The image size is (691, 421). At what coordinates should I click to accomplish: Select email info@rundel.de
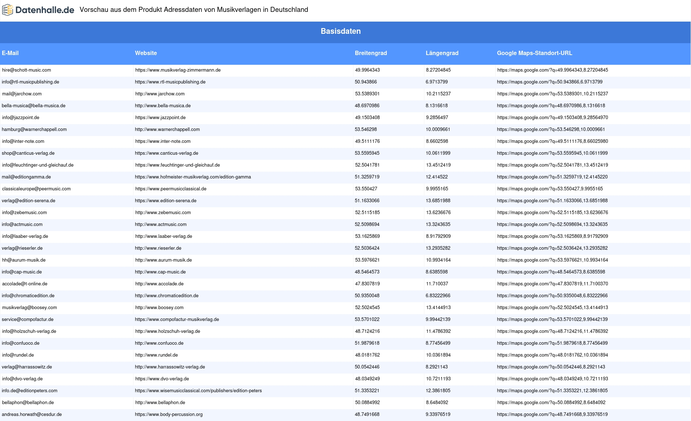pyautogui.click(x=18, y=355)
